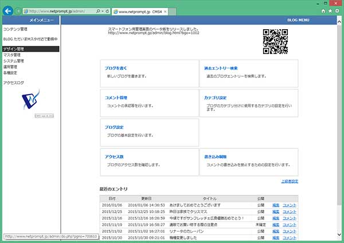Open the コメント管理 link
Image resolution: width=344 pixels, height=243 pixels.
pos(116,98)
